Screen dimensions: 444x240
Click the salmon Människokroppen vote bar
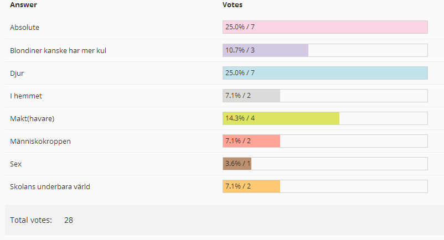click(x=251, y=141)
